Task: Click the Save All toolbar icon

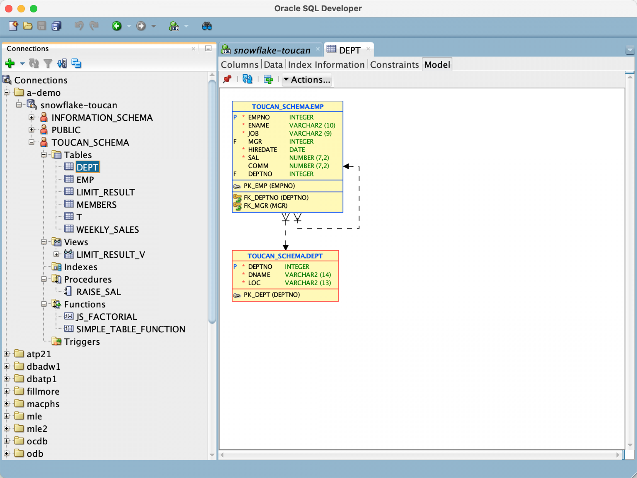Action: tap(56, 26)
